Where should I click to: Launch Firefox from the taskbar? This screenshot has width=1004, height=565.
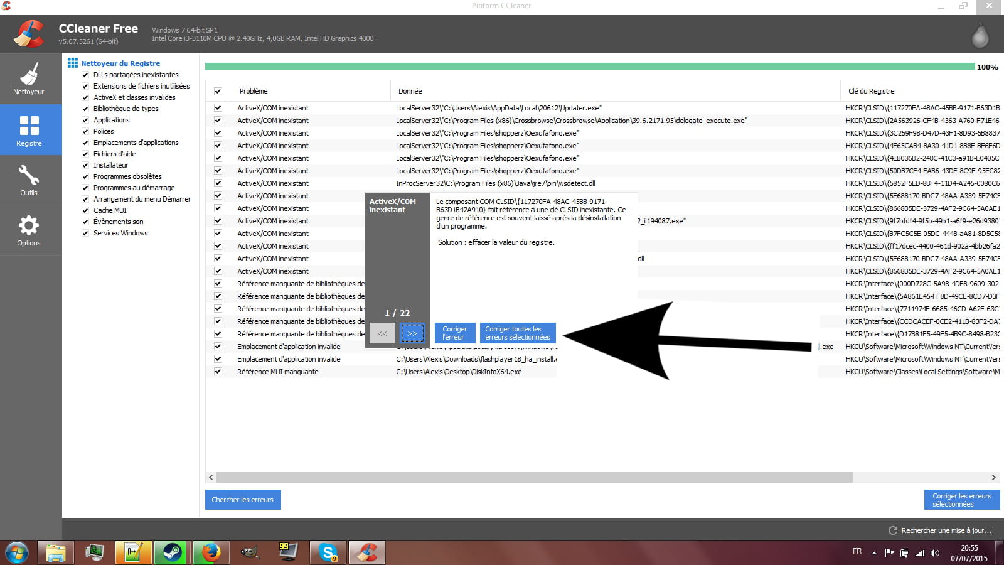211,552
